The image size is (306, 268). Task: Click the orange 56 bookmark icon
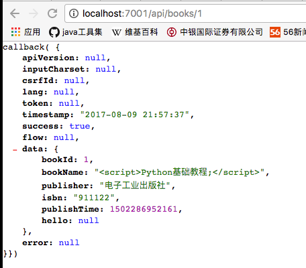275,32
